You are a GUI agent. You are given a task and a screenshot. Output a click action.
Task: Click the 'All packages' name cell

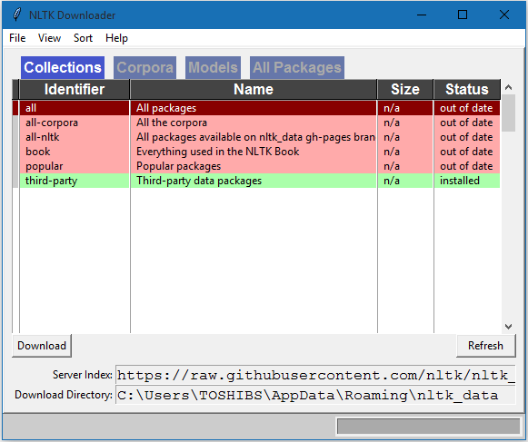click(x=254, y=108)
